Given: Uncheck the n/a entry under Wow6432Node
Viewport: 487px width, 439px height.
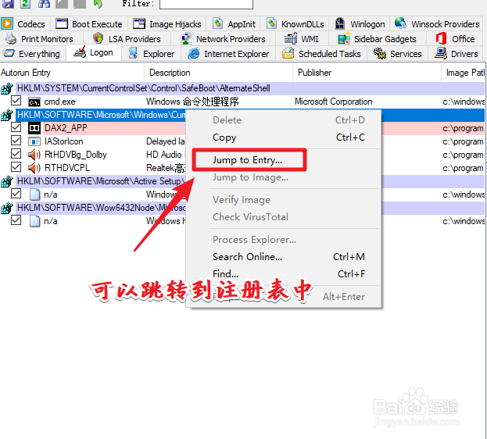Looking at the screenshot, I should click(16, 220).
